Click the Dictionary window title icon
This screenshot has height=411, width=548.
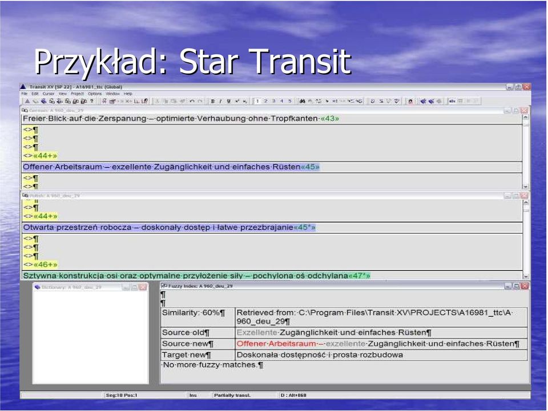click(38, 287)
